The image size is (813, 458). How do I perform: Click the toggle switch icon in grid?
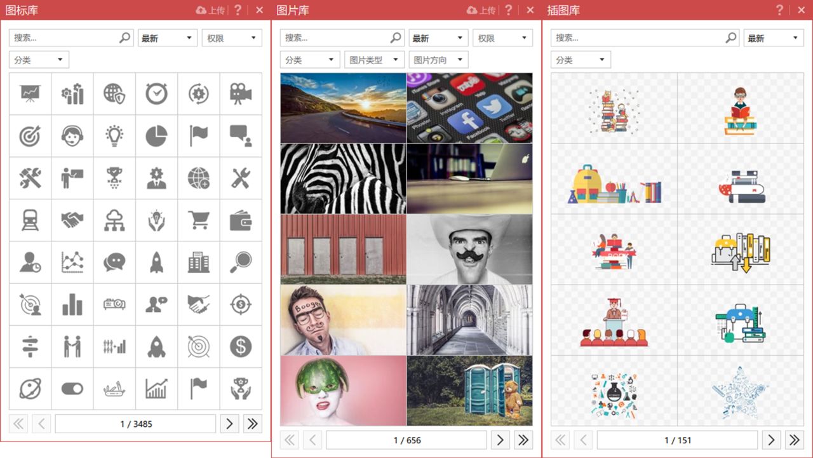pos(72,389)
